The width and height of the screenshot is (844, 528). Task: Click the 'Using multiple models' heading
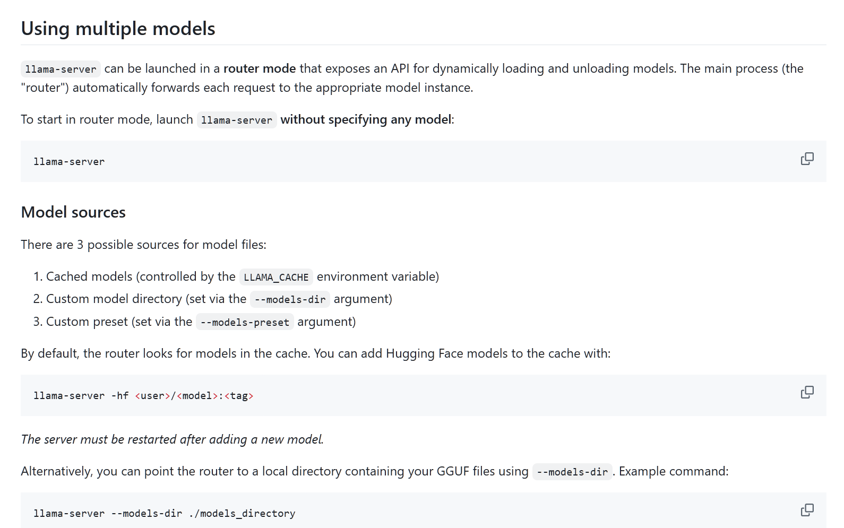(118, 29)
